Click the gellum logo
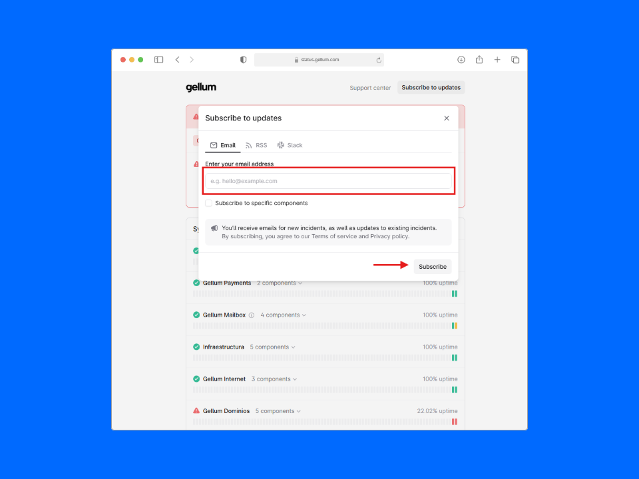639x479 pixels. [x=201, y=87]
